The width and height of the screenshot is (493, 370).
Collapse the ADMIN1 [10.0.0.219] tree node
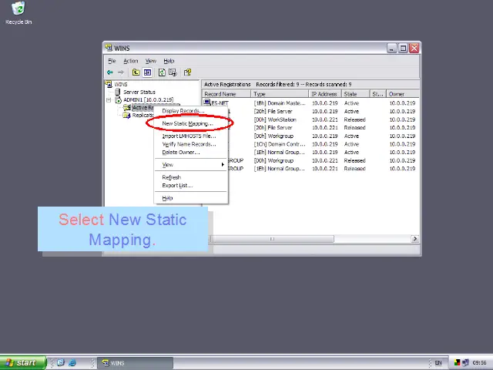(109, 100)
